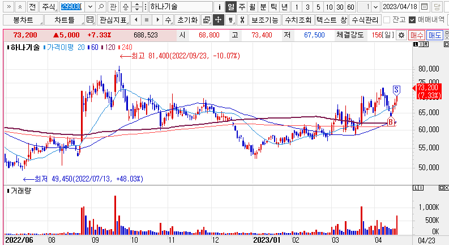
Task: Click the 하나기술 stock name field
Action: tap(181, 7)
